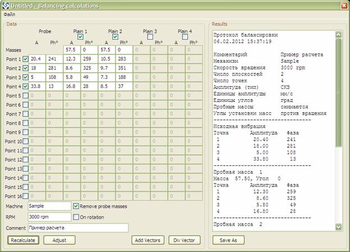Click Point 2 Plain 1 phase 325

(x=89, y=68)
